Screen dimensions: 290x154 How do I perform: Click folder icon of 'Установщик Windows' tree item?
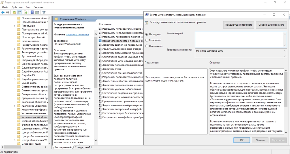[x=18, y=117]
